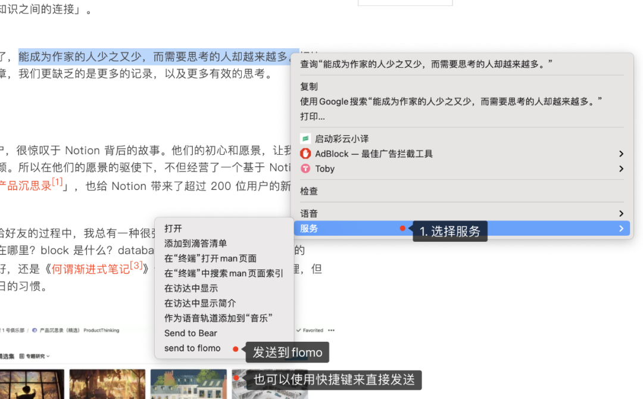This screenshot has height=399, width=643.
Task: Choose 查询 selected text menu entry
Action: 462,64
